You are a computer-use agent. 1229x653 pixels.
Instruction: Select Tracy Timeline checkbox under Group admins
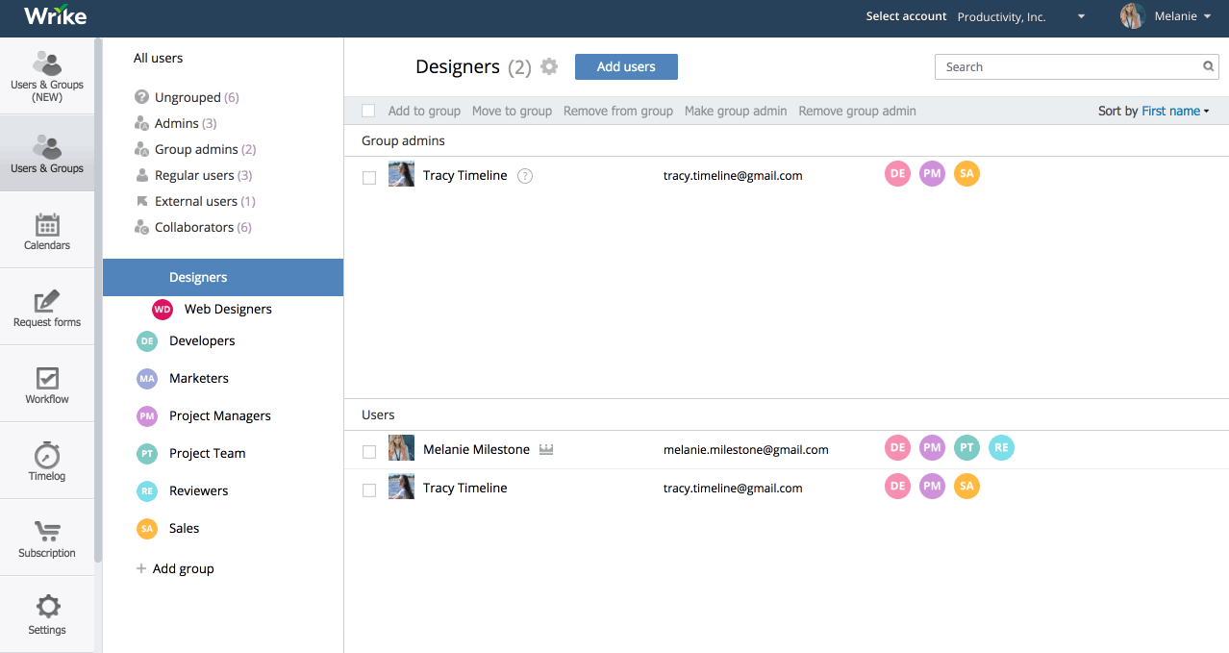point(369,177)
